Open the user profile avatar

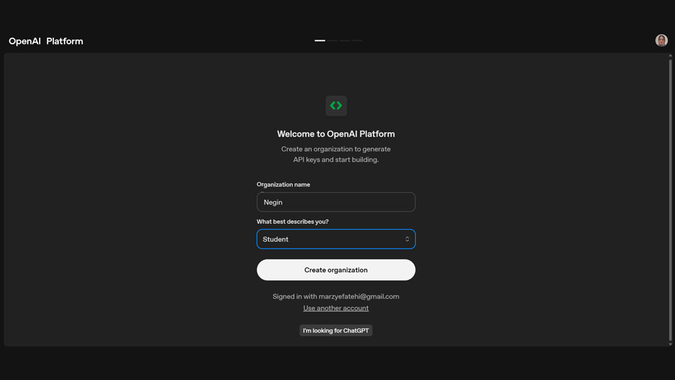click(661, 41)
